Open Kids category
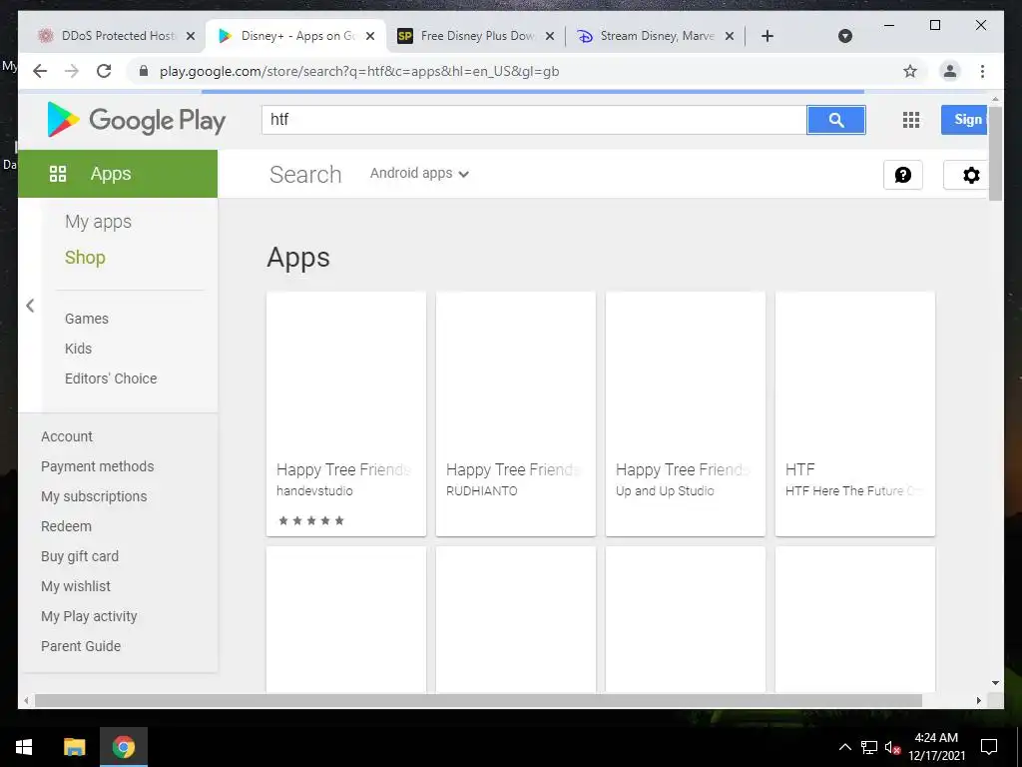Image resolution: width=1022 pixels, height=767 pixels. point(78,349)
